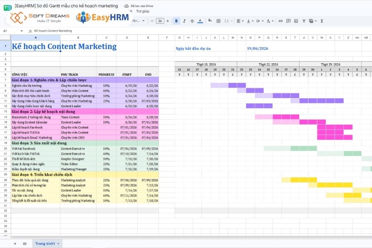Toggle italic formatting
The width and height of the screenshot is (372, 248).
pos(184,21)
